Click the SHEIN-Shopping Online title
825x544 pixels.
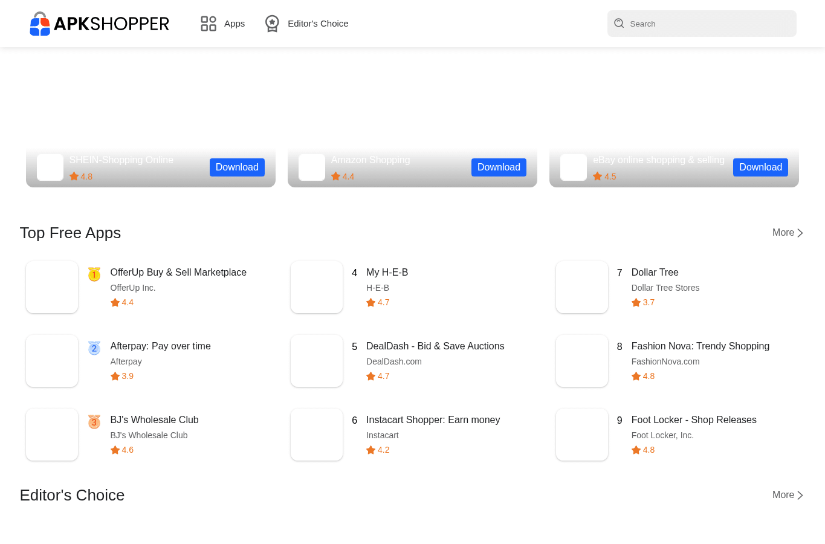click(121, 160)
